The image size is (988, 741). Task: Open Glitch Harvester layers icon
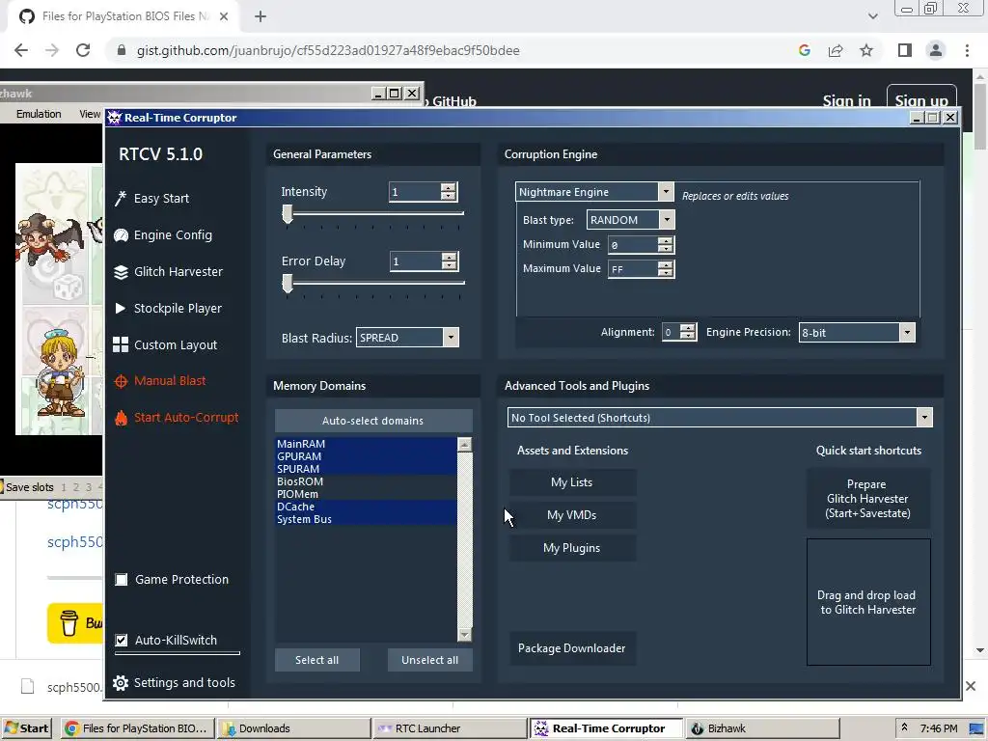(121, 271)
